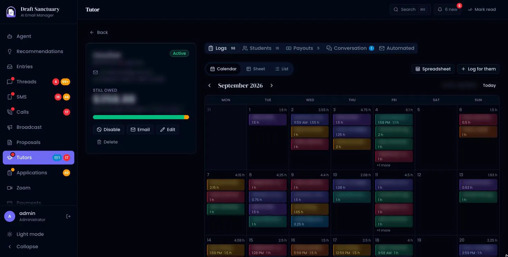Click the admin avatar circle
Viewport: 508px width, 257px height.
pyautogui.click(x=10, y=216)
